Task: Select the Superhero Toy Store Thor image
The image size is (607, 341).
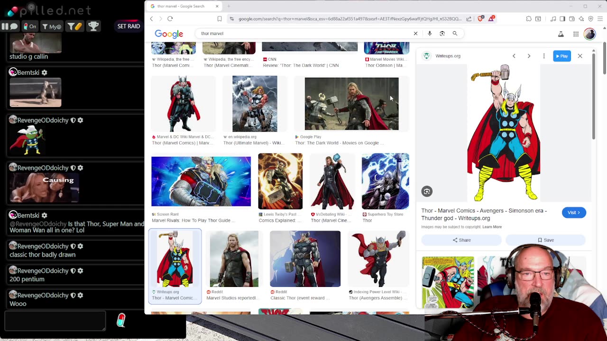Action: point(385,181)
